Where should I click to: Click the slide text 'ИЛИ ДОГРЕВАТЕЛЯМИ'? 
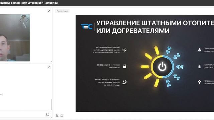(133, 31)
